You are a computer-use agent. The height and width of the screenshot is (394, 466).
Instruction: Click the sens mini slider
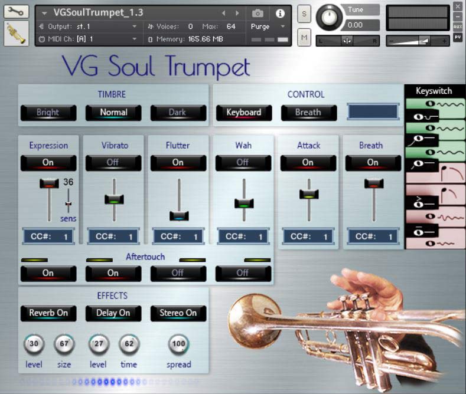pyautogui.click(x=69, y=203)
